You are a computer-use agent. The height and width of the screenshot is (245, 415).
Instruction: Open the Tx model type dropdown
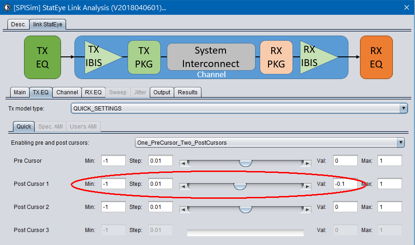click(403, 108)
